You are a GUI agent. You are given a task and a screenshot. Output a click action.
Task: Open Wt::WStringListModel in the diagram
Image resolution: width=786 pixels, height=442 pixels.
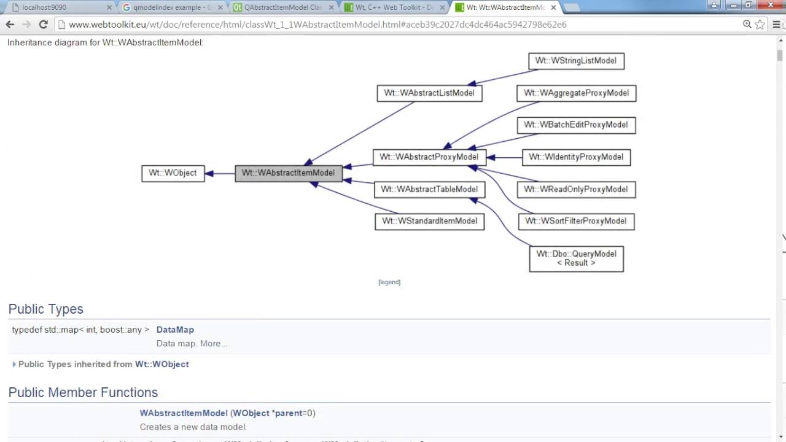coord(576,61)
